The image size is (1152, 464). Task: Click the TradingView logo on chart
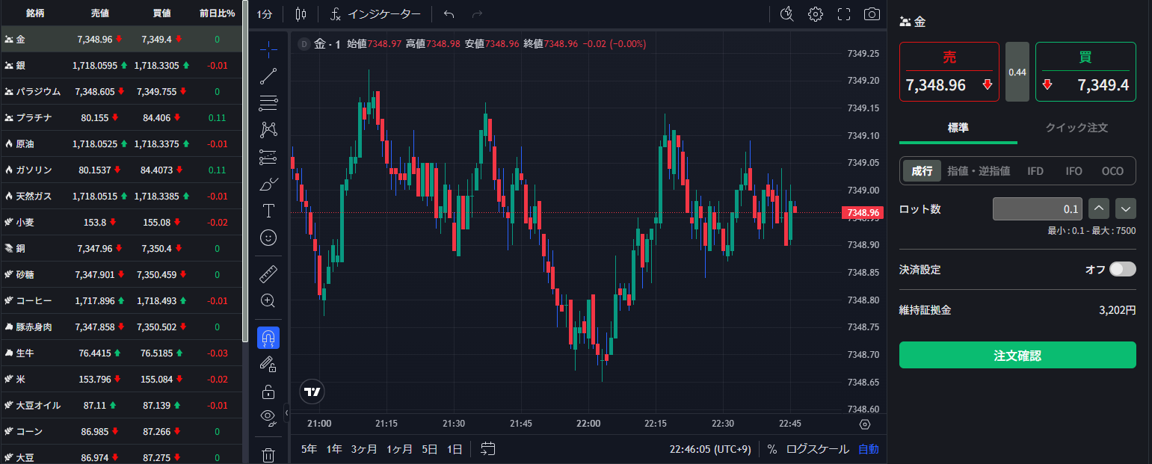pyautogui.click(x=312, y=392)
